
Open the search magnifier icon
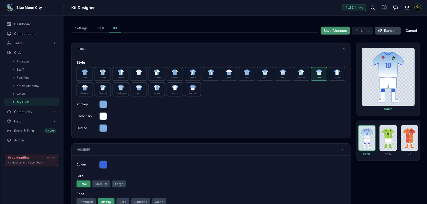373,7
